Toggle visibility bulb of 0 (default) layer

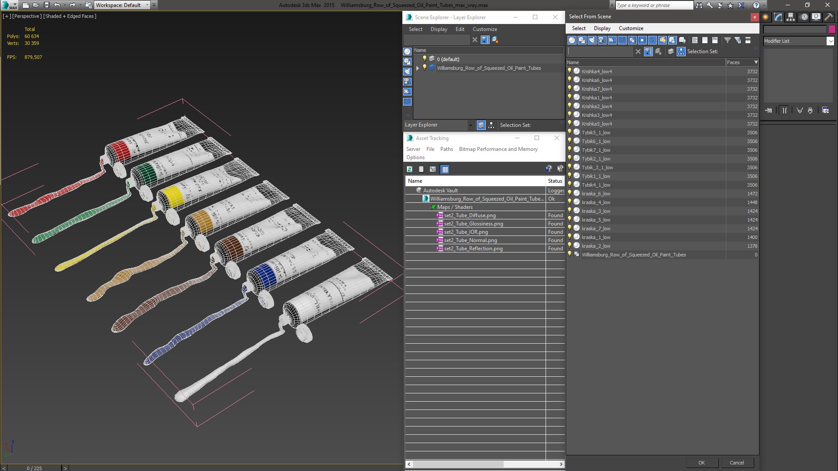tap(424, 59)
